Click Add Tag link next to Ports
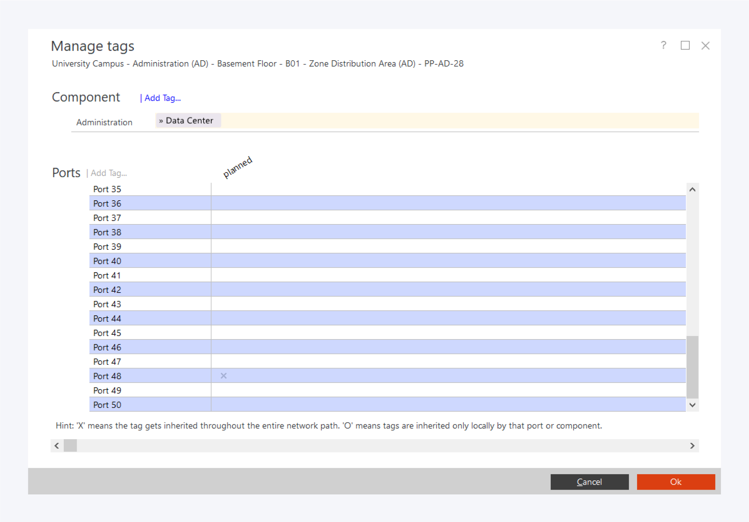 (108, 173)
